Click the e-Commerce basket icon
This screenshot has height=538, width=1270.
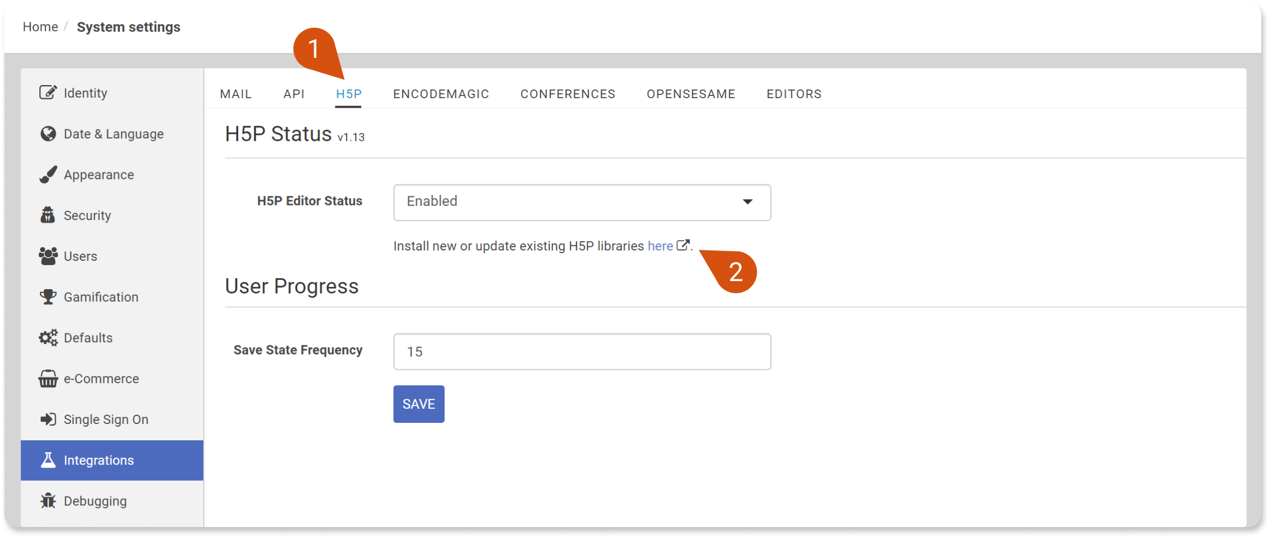coord(48,378)
